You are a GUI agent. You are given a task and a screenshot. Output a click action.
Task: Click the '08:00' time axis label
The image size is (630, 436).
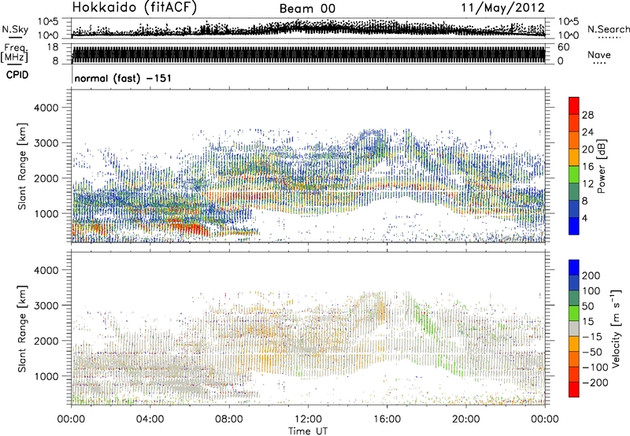pos(229,419)
